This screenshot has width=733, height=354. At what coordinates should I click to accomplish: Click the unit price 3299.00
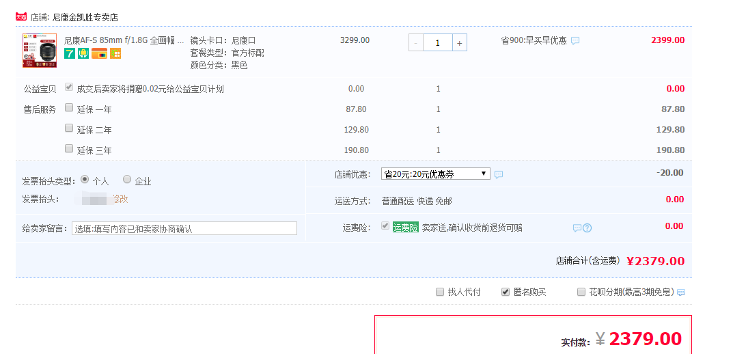point(355,40)
